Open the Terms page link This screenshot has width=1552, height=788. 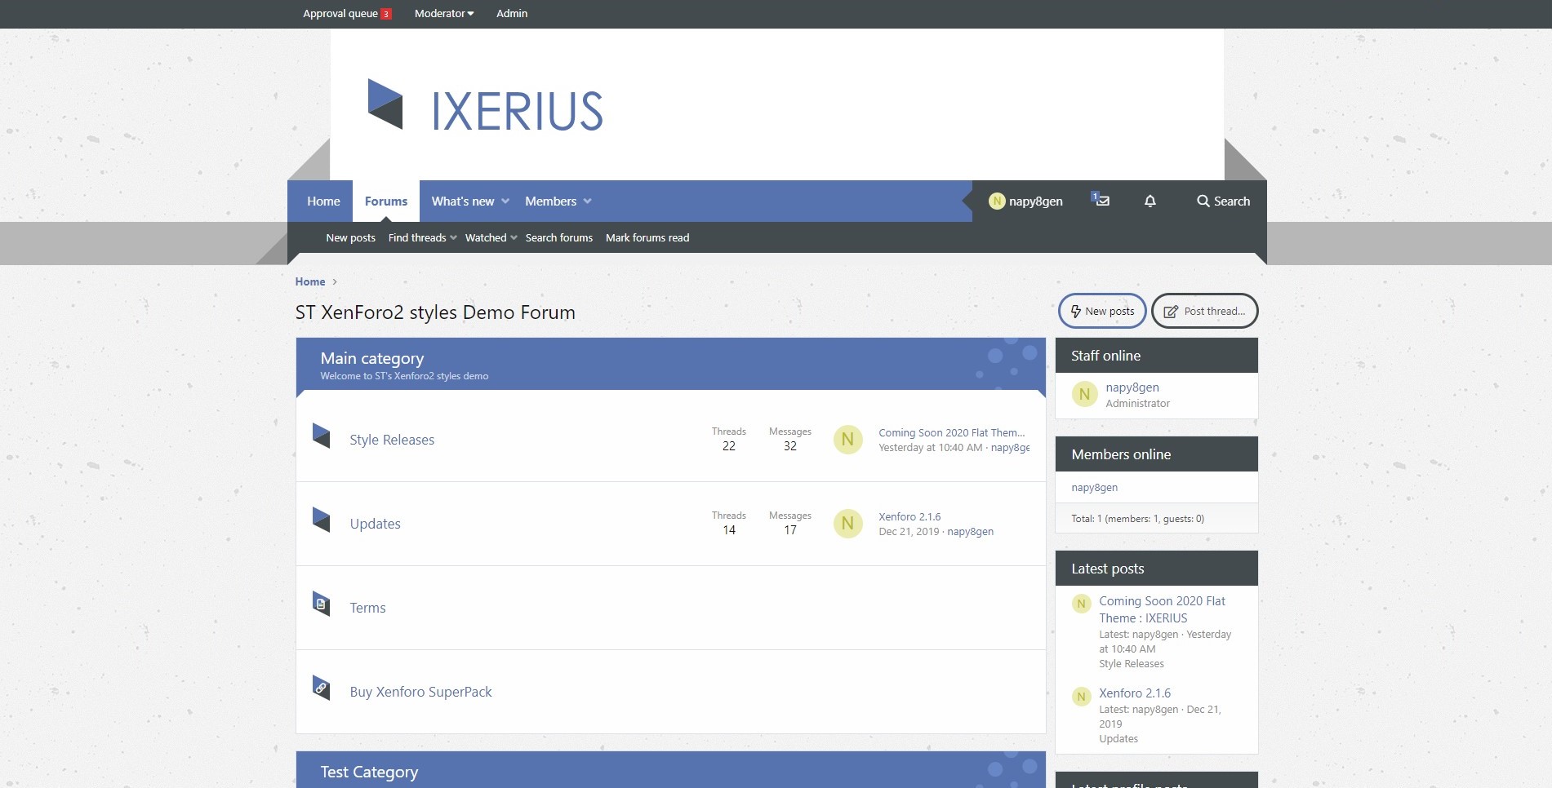coord(367,608)
